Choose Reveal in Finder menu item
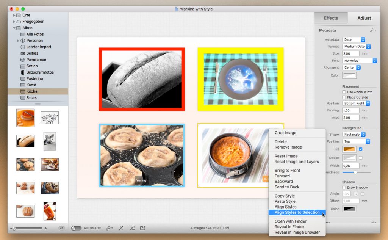 pos(297,227)
